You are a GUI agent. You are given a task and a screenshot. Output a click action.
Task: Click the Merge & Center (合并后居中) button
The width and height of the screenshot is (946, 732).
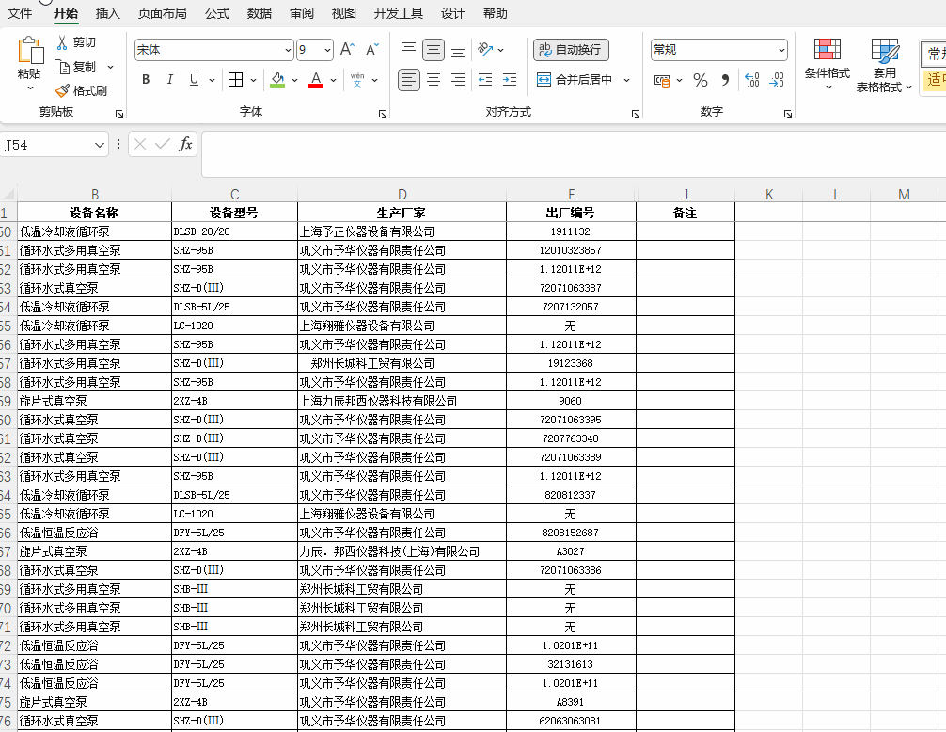pos(575,80)
